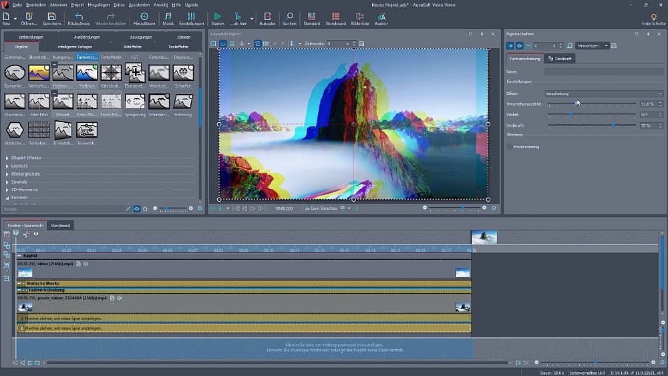Open the Texteffekte tab
The image size is (668, 376).
[x=178, y=47]
